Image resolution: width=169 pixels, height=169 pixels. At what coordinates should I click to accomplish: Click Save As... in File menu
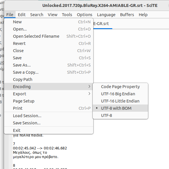coord(49,65)
